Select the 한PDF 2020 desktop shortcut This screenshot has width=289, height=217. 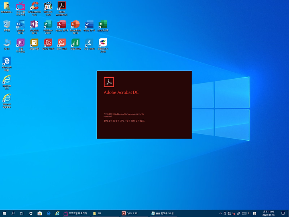(48, 44)
